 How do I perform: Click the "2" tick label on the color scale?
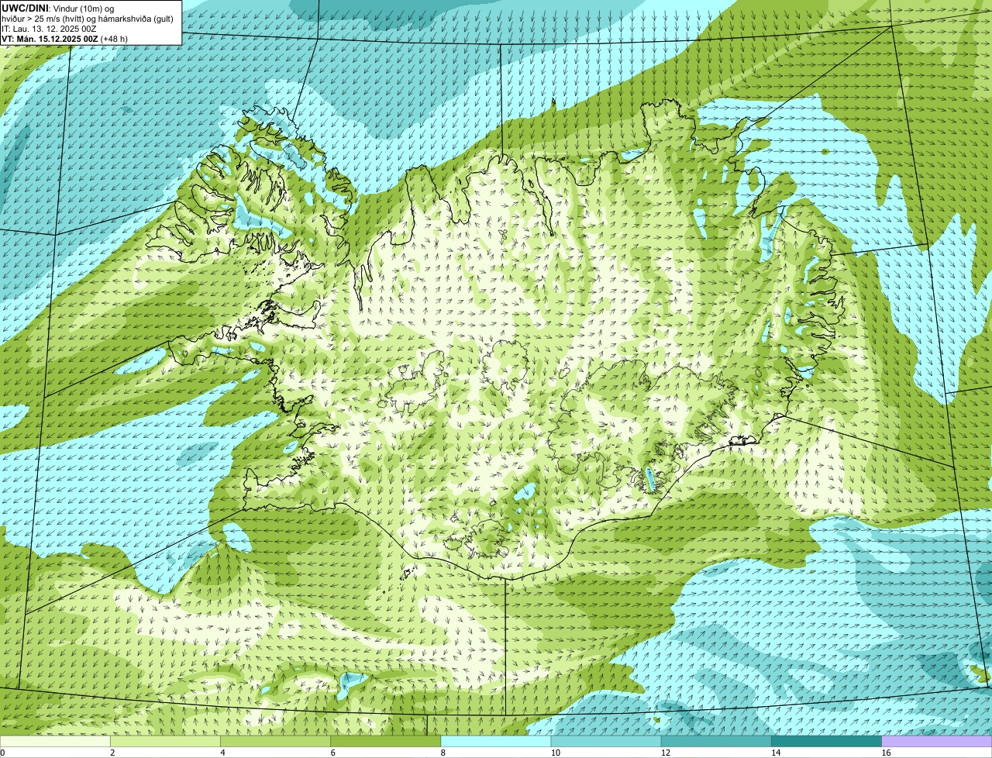(112, 753)
